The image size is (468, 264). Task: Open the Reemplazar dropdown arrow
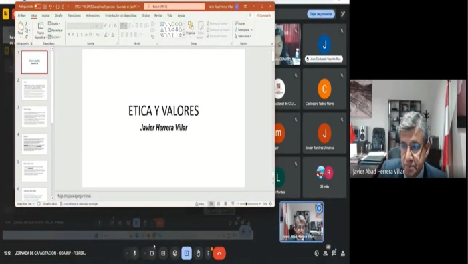click(251, 30)
